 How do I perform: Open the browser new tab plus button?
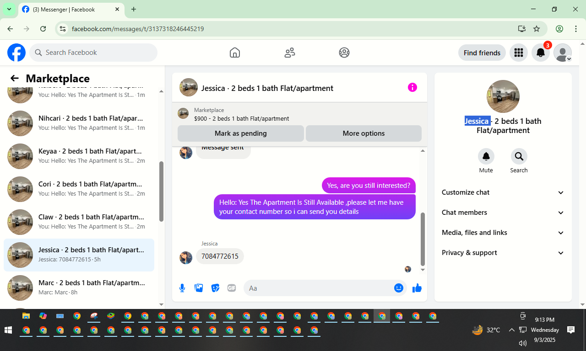[134, 9]
